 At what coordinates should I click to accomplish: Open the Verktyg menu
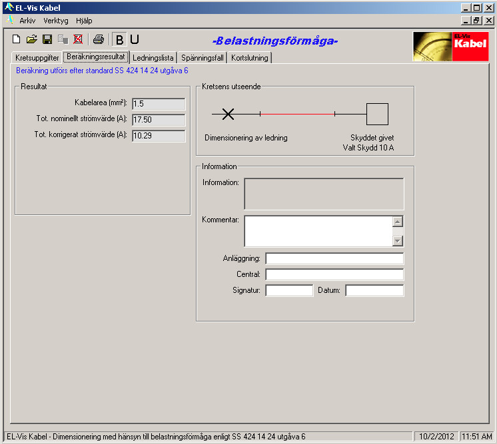[x=56, y=21]
